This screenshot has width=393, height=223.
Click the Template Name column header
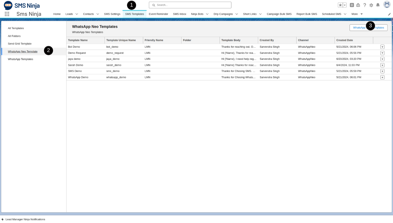click(85, 40)
